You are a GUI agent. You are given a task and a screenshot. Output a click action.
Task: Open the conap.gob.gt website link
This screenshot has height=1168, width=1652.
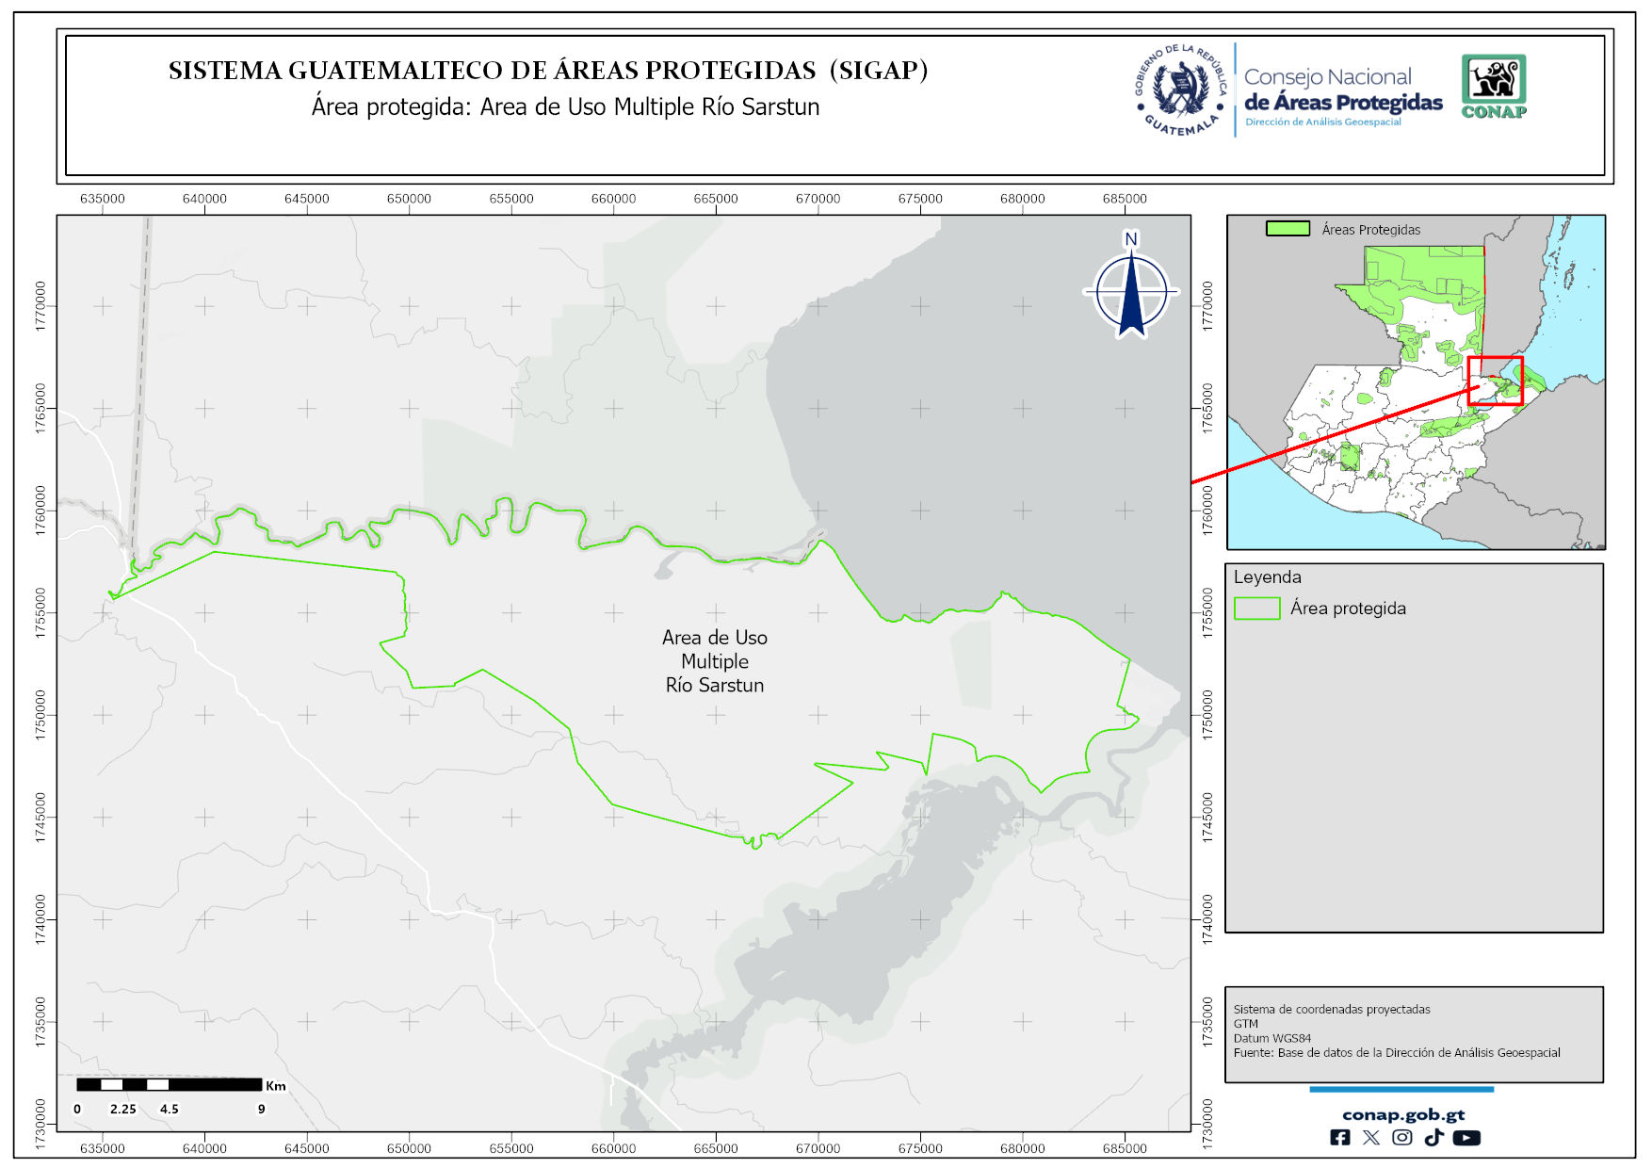click(1402, 1114)
